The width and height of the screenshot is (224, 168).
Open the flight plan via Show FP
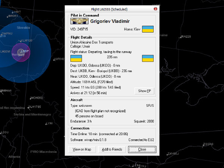pyautogui.click(x=144, y=91)
